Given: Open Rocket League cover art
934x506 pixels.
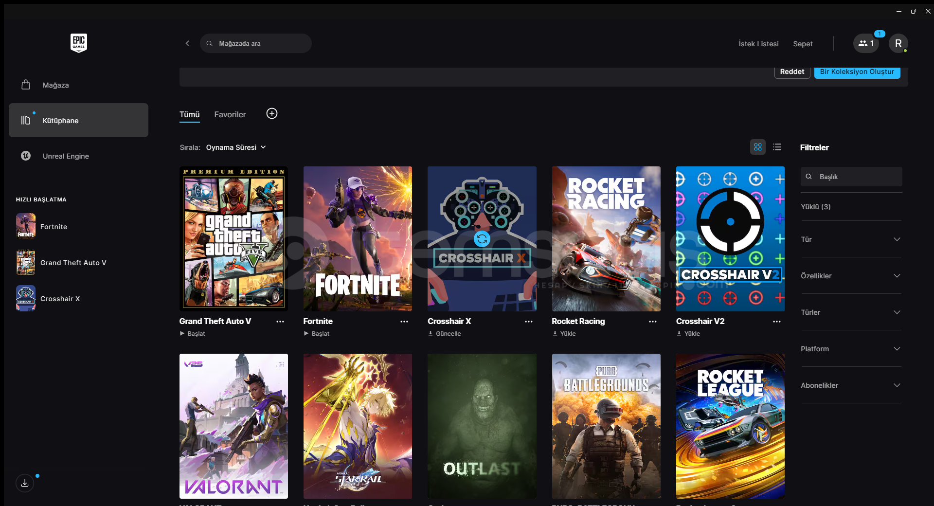Looking at the screenshot, I should tap(730, 426).
